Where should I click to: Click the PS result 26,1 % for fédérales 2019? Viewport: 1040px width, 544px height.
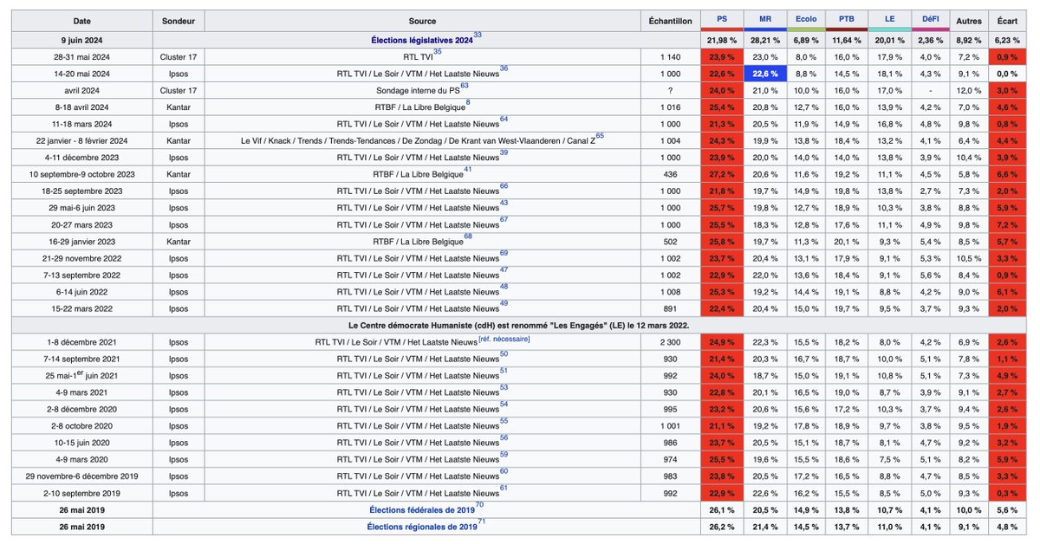[x=720, y=510]
